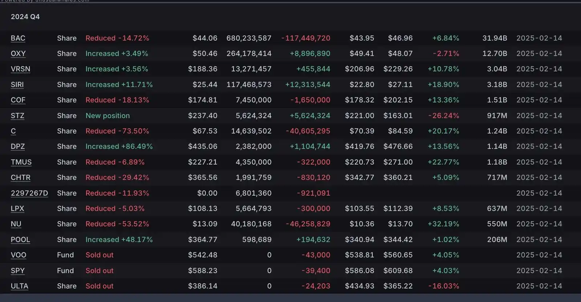Open the BAC ticker link

18,38
